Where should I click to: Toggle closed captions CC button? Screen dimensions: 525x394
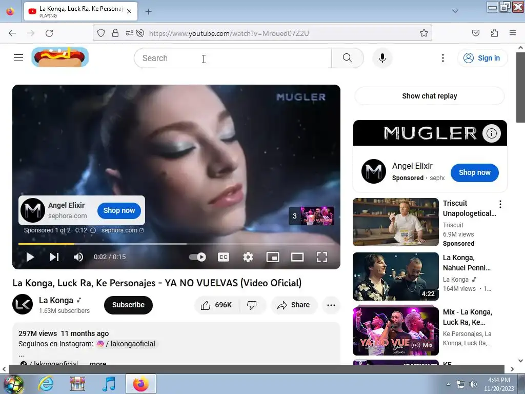(x=224, y=257)
